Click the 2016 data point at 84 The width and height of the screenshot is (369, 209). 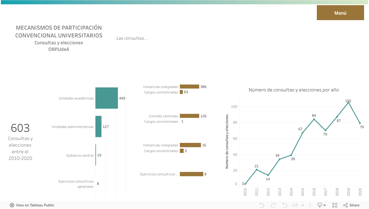coord(314,119)
